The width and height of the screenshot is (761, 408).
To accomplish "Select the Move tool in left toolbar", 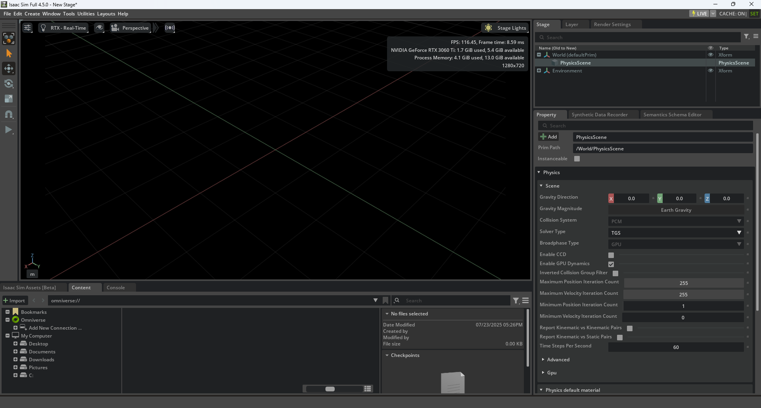I will pos(9,68).
